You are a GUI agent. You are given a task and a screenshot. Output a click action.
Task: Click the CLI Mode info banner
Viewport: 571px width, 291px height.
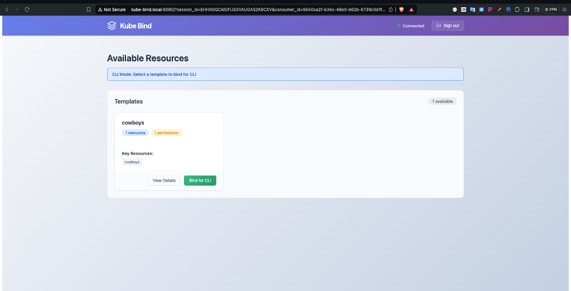(285, 74)
